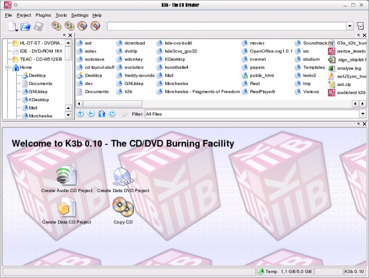The image size is (369, 278).
Task: Click the K3b 0.10 version status label
Action: tap(354, 272)
